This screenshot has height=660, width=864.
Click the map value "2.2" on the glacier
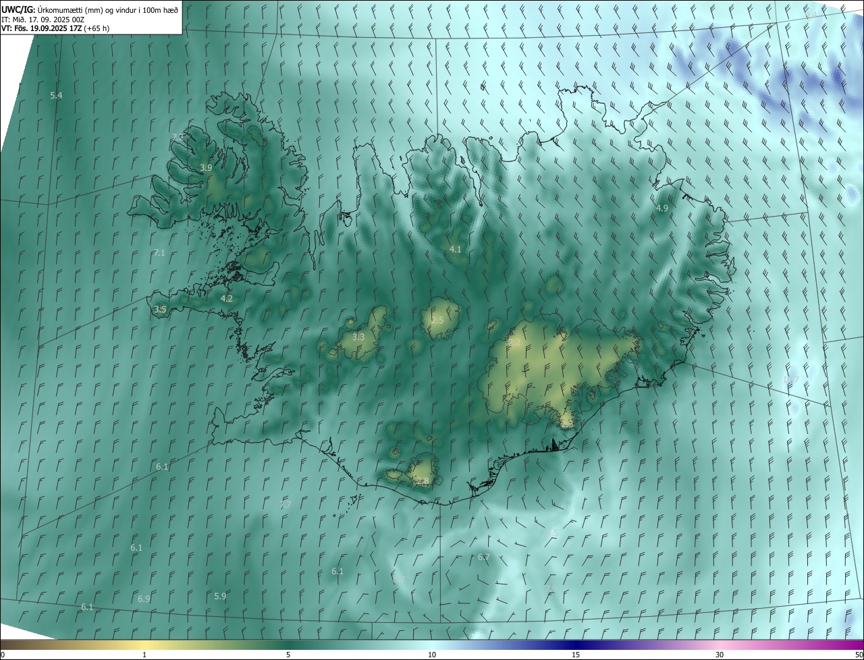[514, 343]
